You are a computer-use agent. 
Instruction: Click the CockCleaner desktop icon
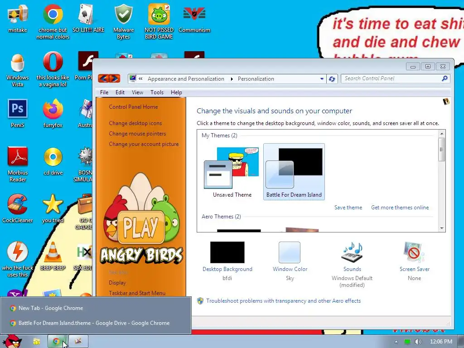18,209
